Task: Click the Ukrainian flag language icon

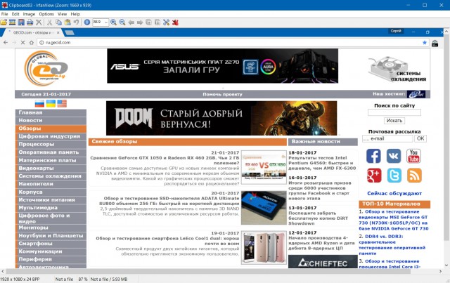Action: (51, 103)
